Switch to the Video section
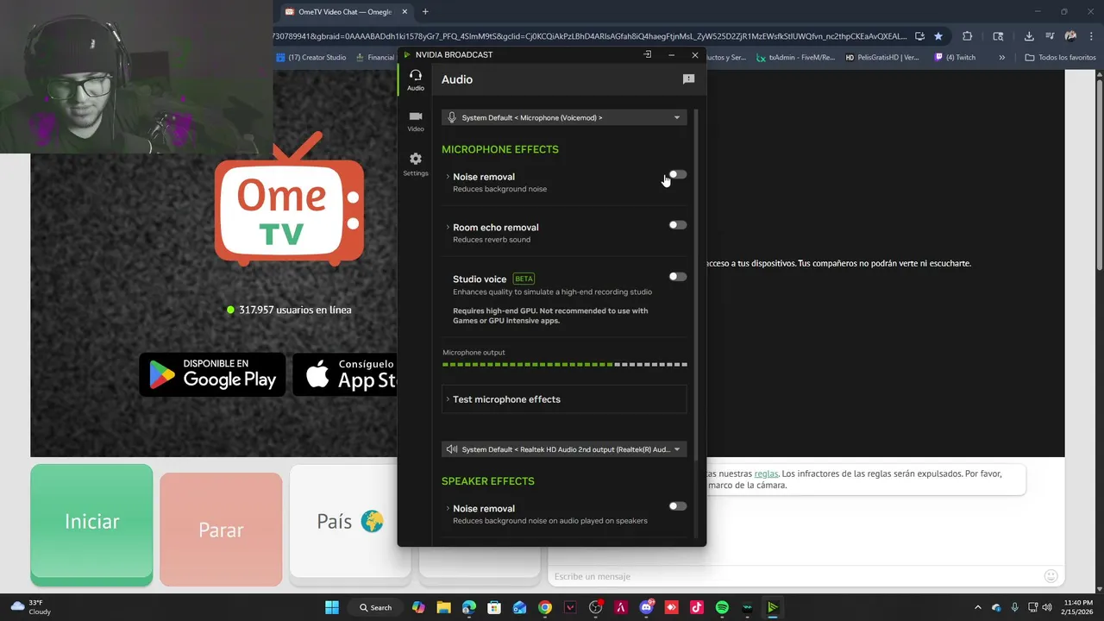This screenshot has width=1104, height=621. [416, 122]
